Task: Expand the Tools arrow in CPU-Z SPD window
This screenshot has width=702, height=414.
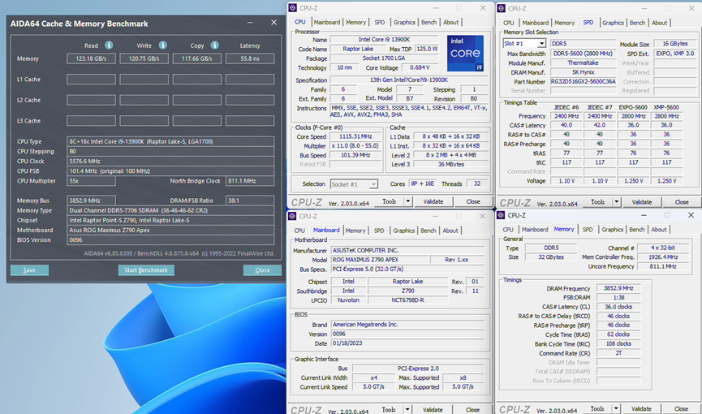Action: [x=617, y=202]
